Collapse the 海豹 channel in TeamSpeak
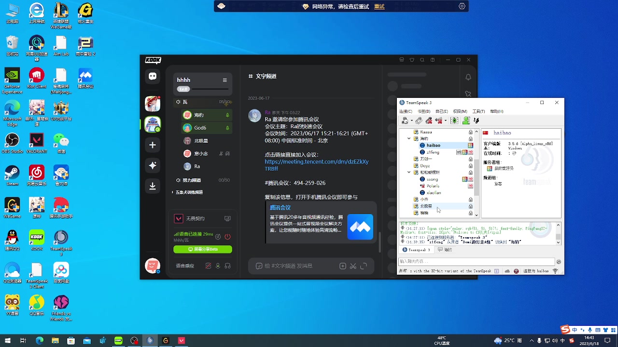 click(x=409, y=138)
